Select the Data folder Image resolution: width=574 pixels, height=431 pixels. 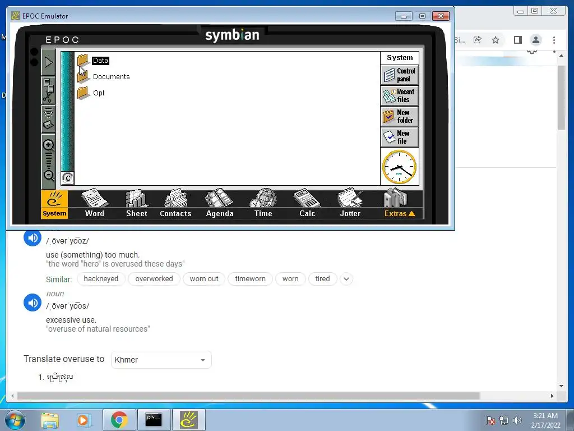tap(100, 61)
